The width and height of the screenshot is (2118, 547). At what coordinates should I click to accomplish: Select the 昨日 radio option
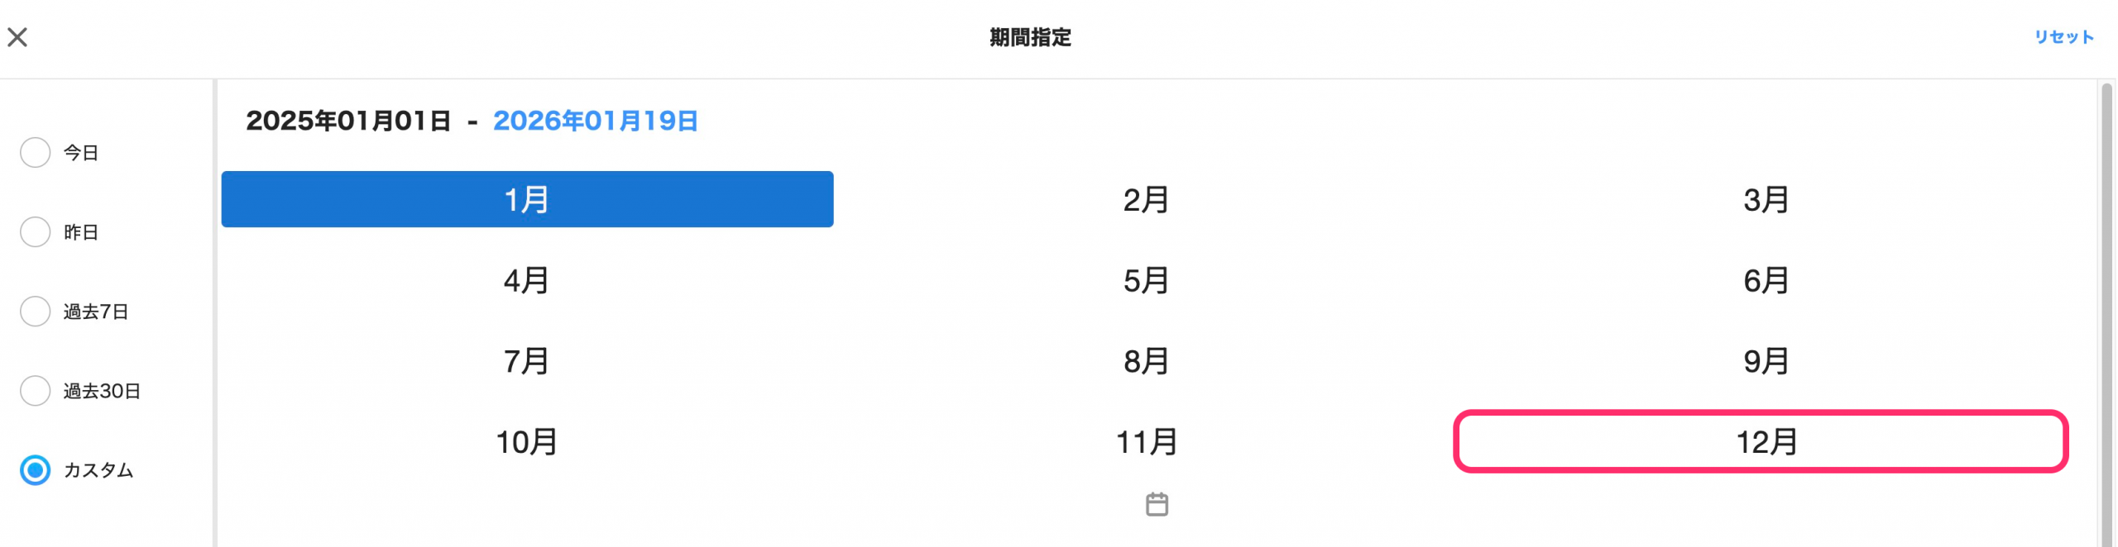point(36,232)
